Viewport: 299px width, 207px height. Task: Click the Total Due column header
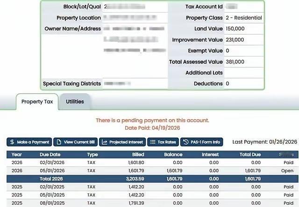(x=250, y=154)
